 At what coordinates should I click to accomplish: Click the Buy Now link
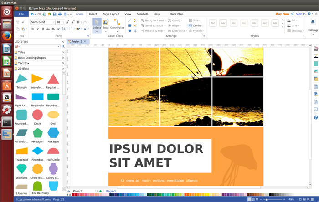click(282, 14)
